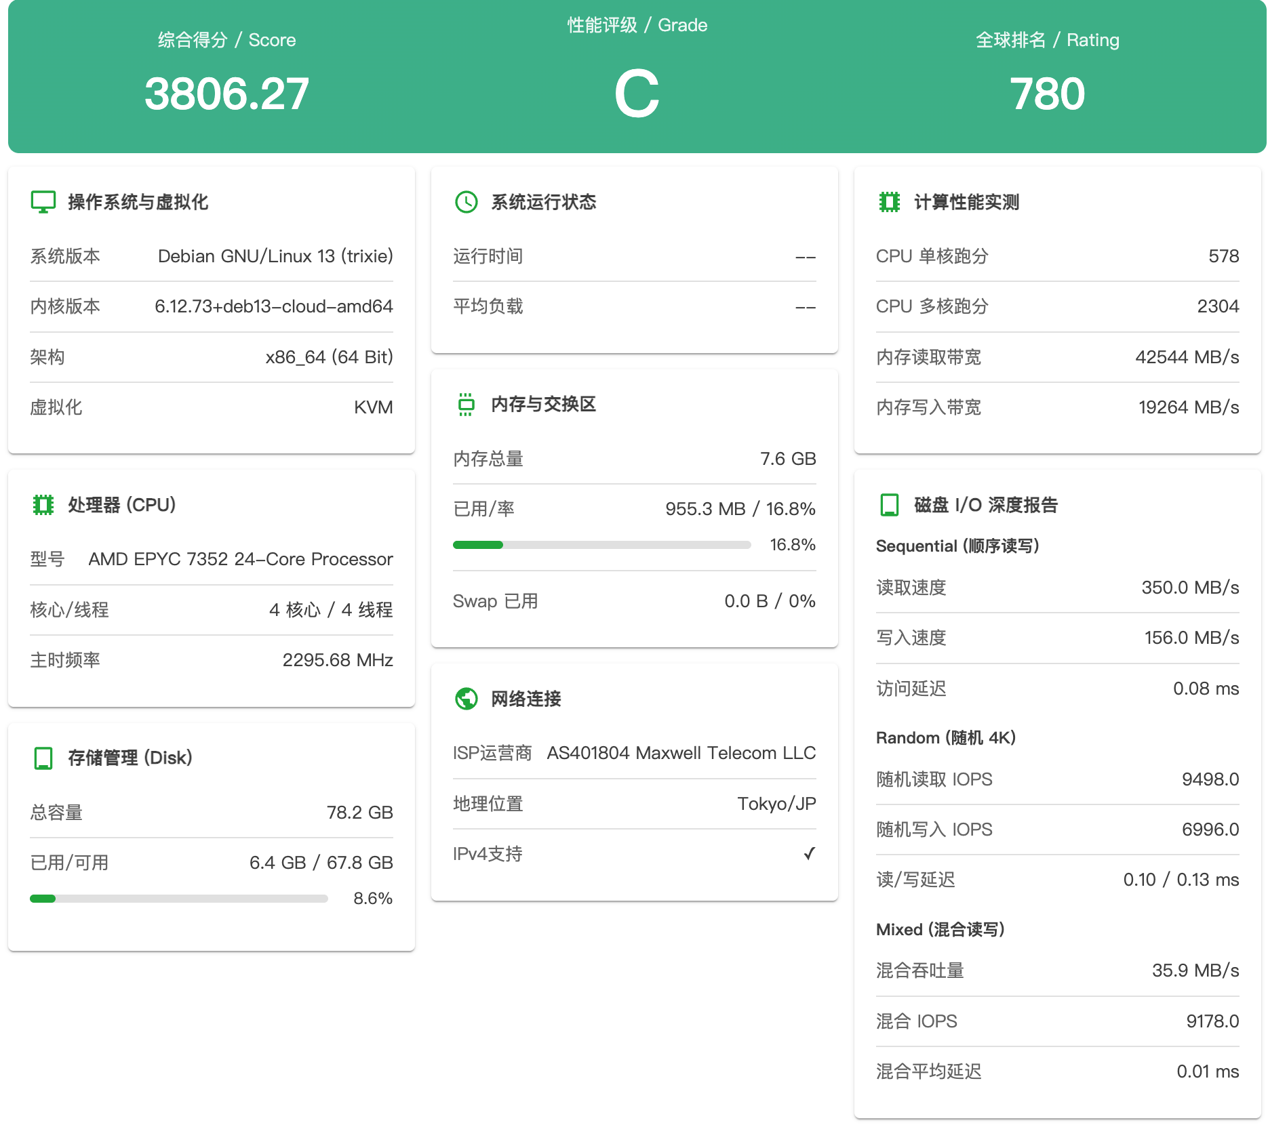Click the 系统运行状态 heading
This screenshot has height=1125, width=1268.
[544, 202]
